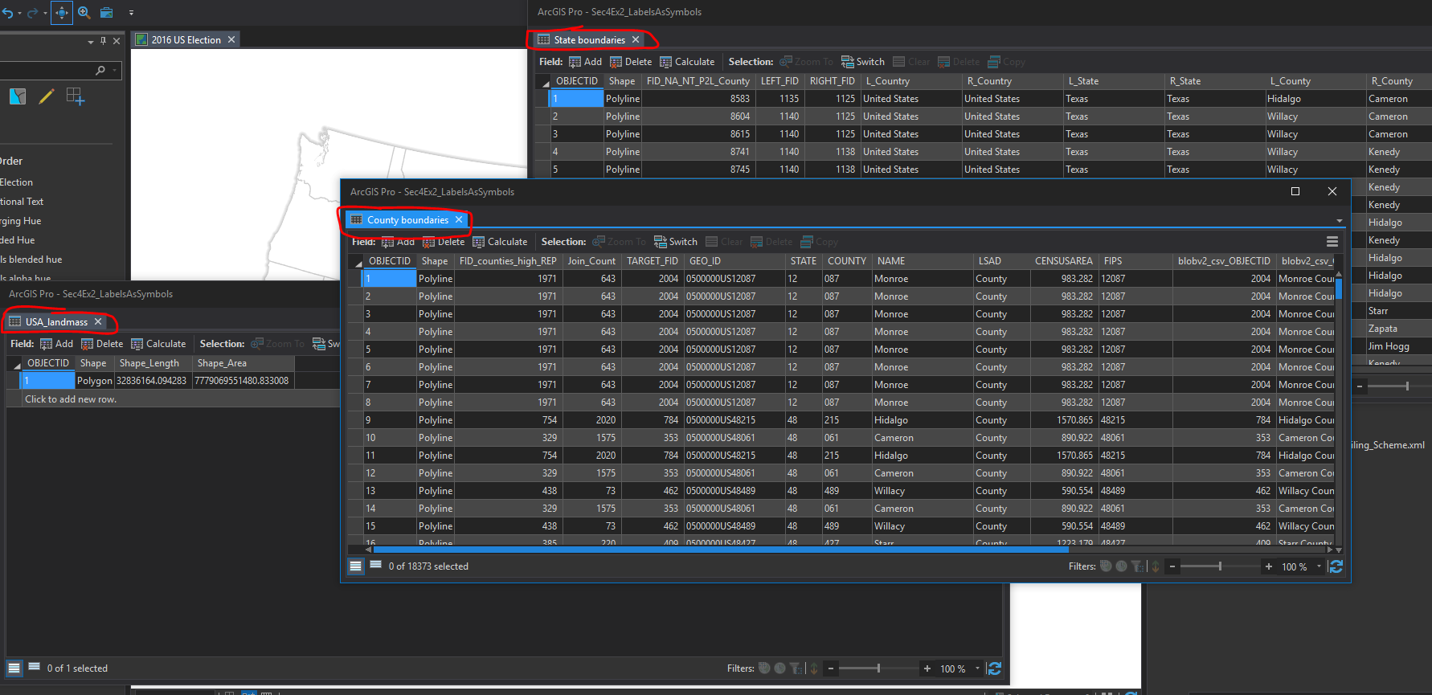Expand the Customize Quick Access Toolbar dropdown
This screenshot has height=695, width=1432.
coord(131,13)
